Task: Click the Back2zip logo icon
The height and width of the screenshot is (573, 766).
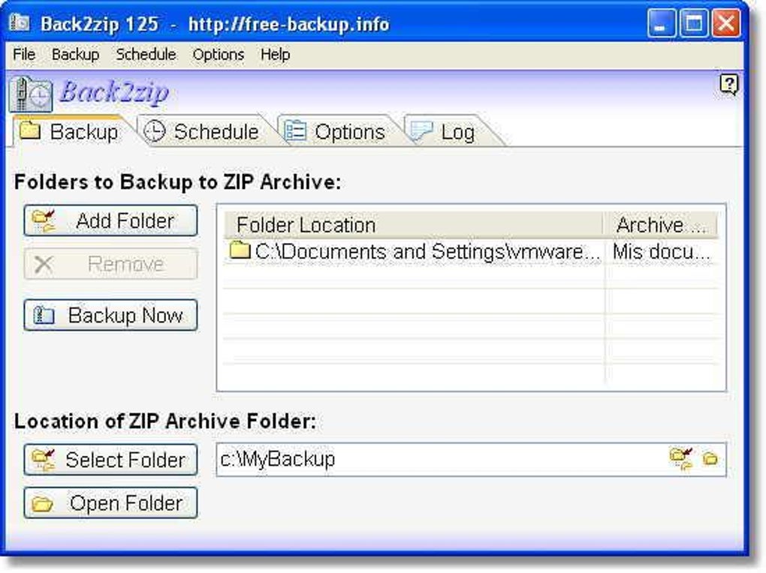Action: [31, 94]
